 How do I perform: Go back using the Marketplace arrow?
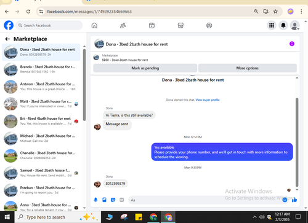7,39
